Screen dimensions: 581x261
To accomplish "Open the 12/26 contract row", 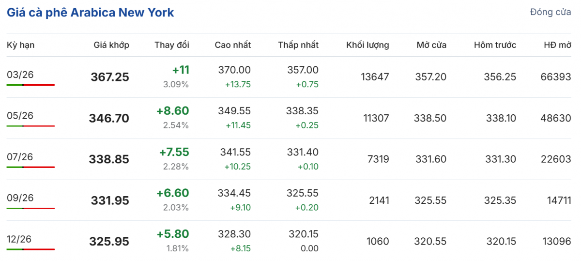I will (20, 239).
